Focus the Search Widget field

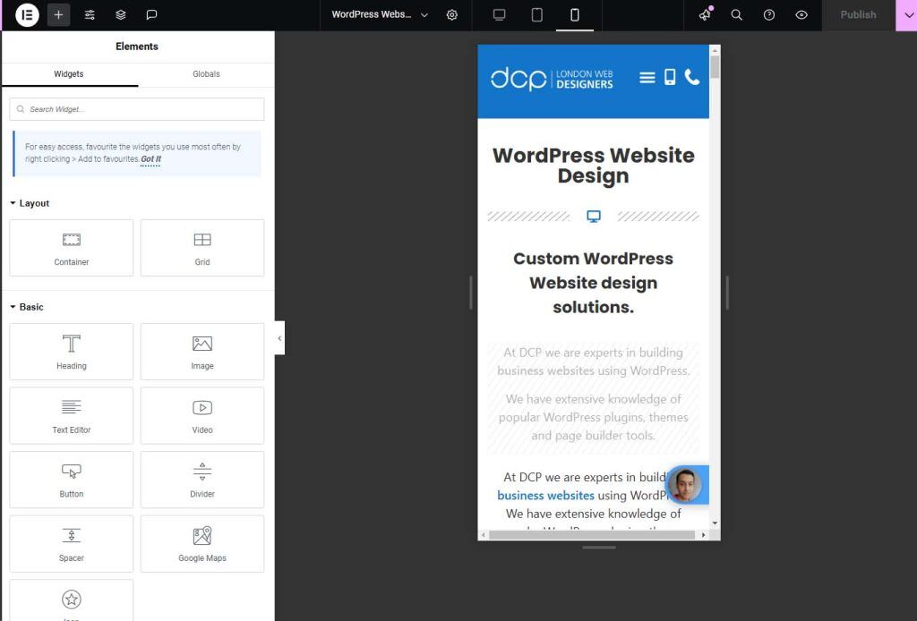[x=137, y=109]
